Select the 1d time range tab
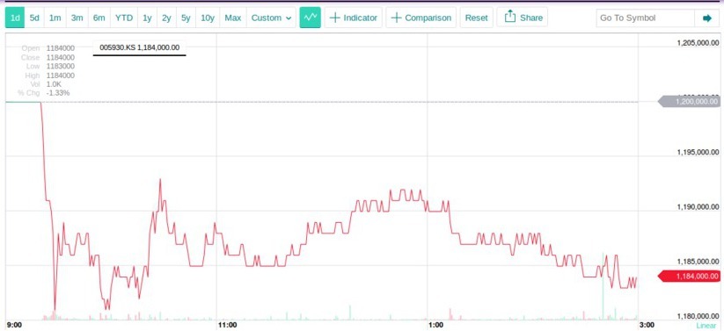Image resolution: width=724 pixels, height=331 pixels. pyautogui.click(x=15, y=18)
